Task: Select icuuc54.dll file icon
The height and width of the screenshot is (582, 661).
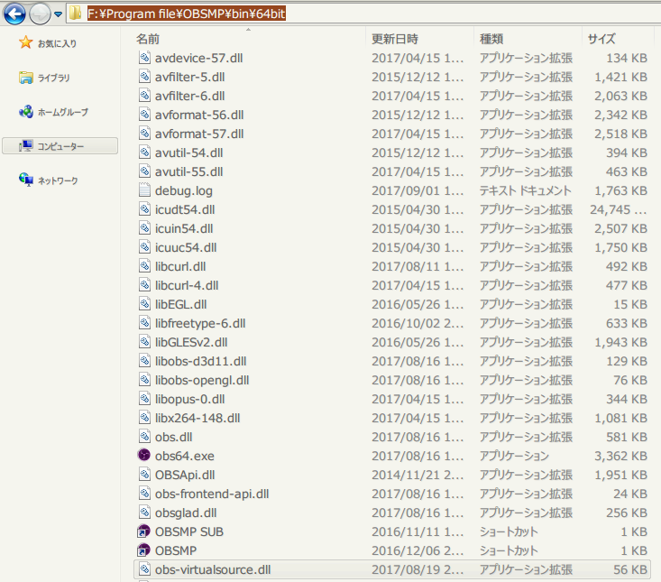Action: 144,247
